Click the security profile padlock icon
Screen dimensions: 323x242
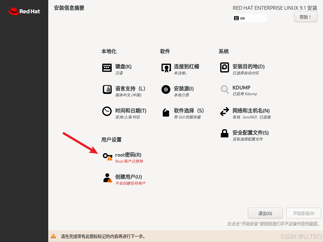click(x=225, y=133)
